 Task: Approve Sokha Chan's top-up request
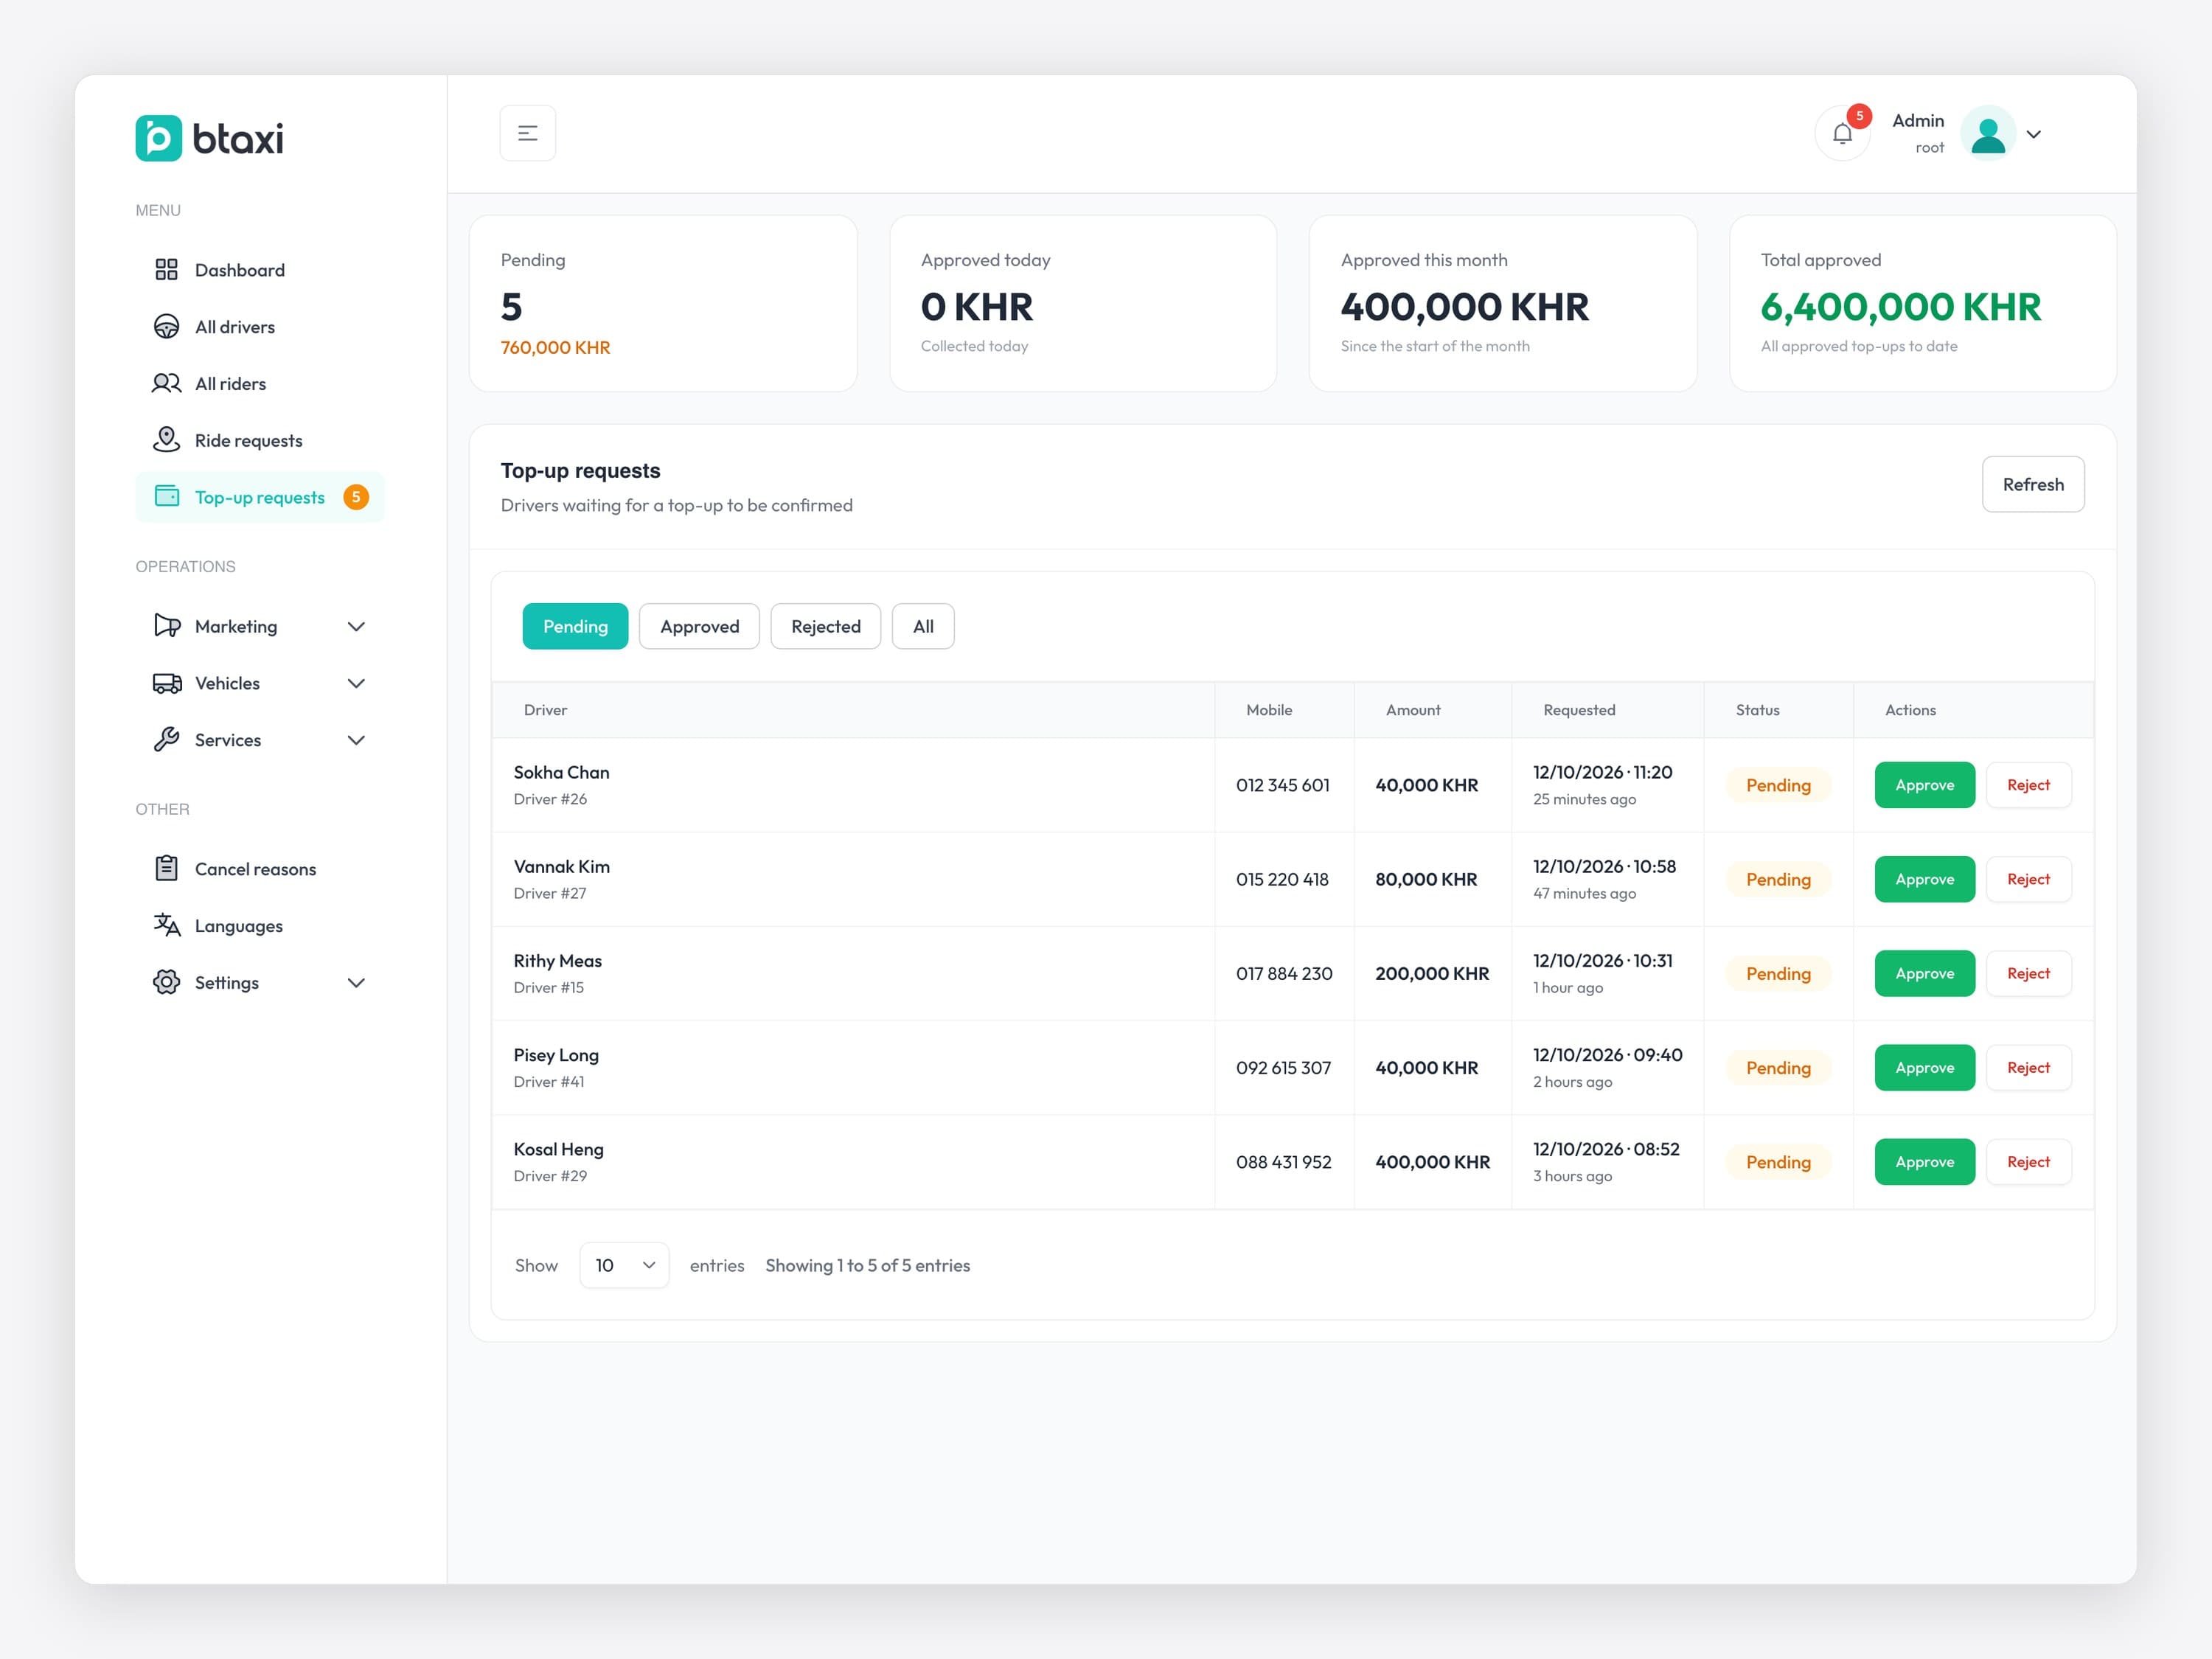pyautogui.click(x=1924, y=785)
